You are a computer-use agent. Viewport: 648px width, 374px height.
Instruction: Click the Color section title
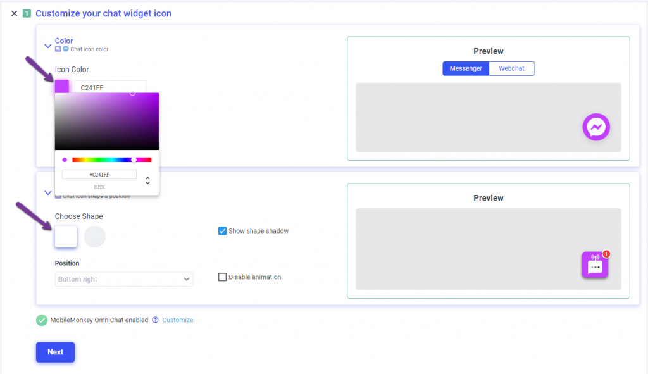[64, 41]
